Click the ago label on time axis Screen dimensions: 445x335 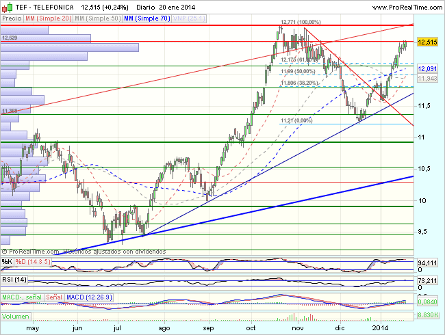(164, 328)
